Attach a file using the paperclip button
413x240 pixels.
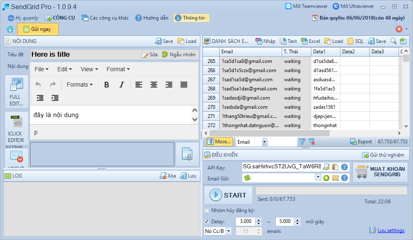coord(187,154)
